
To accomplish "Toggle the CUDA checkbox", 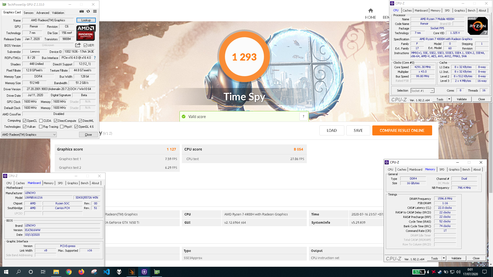I will [x=41, y=121].
